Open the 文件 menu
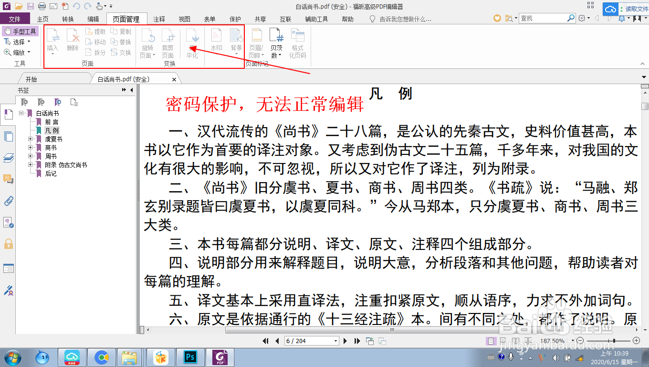649x367 pixels. (15, 19)
